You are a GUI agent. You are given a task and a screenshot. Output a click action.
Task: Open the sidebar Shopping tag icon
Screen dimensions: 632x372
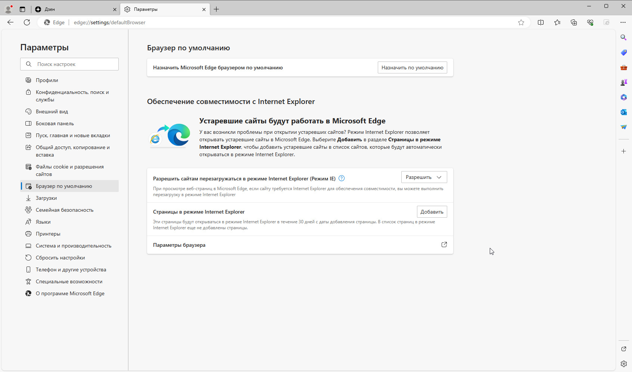pos(623,52)
